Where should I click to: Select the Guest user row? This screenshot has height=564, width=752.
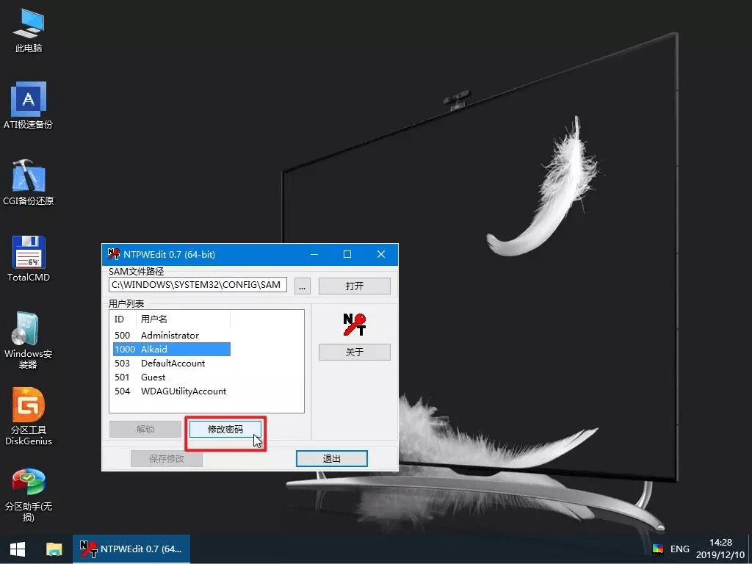[153, 377]
